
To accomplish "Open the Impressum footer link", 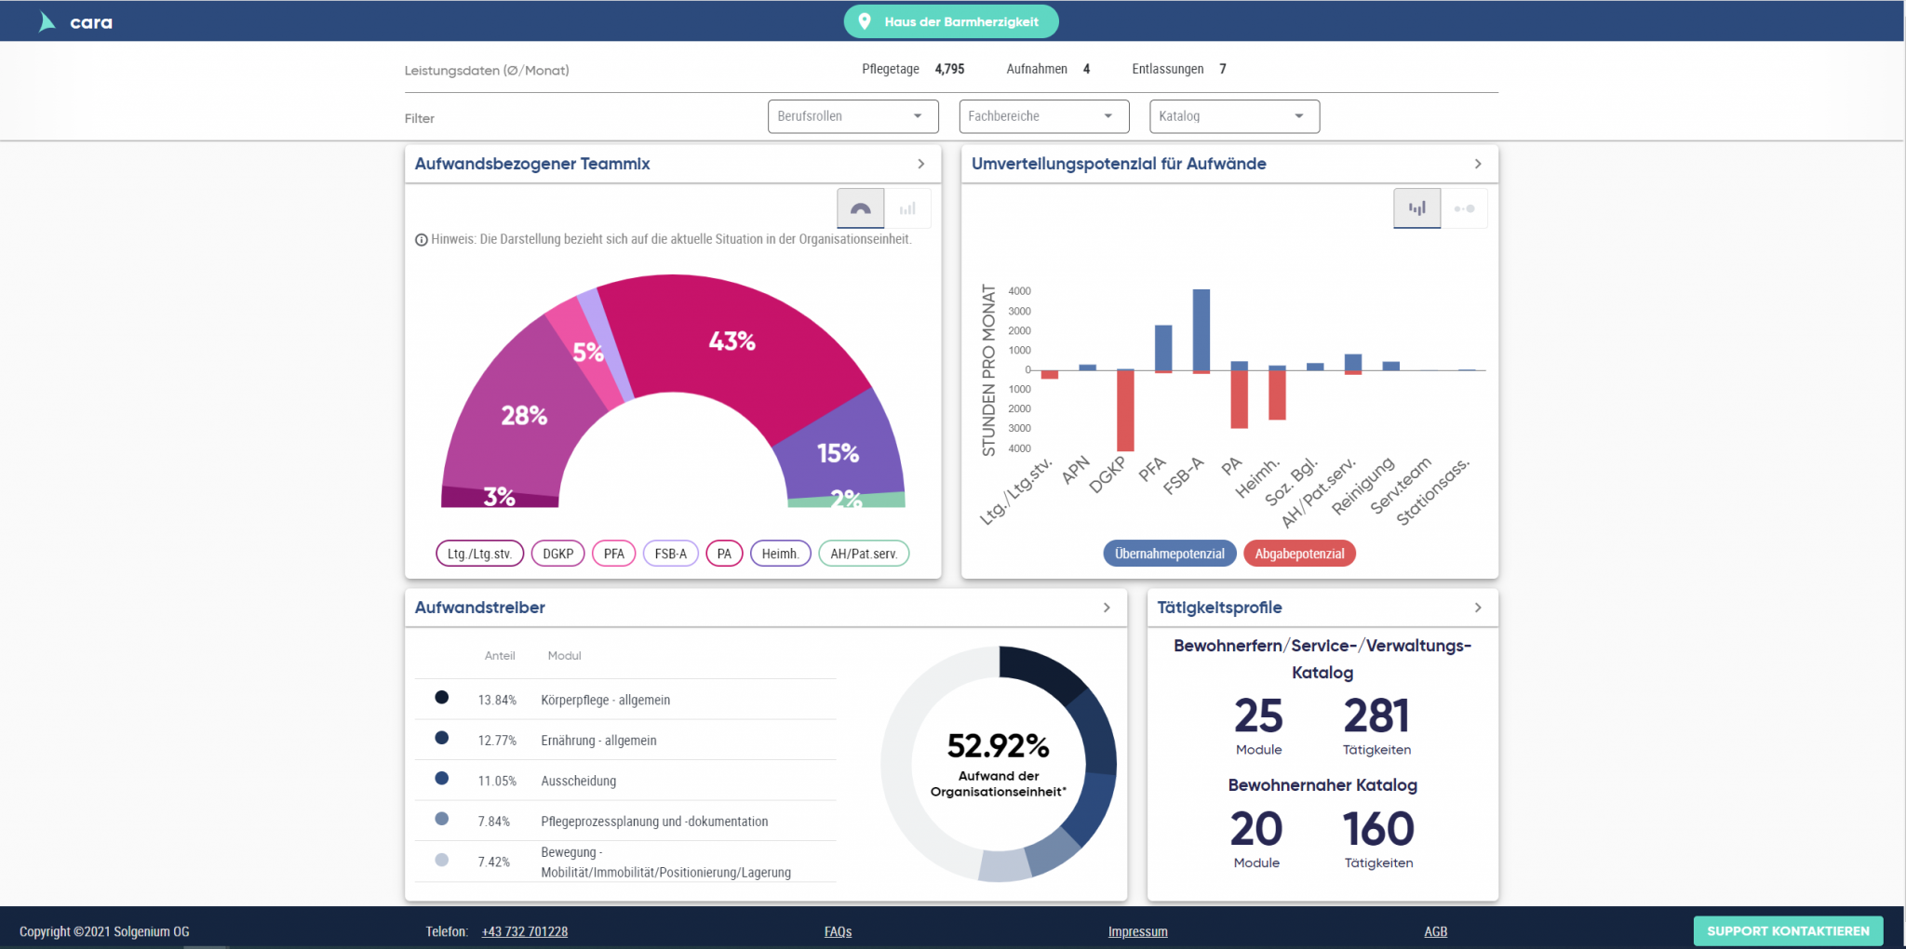I will 1137,931.
